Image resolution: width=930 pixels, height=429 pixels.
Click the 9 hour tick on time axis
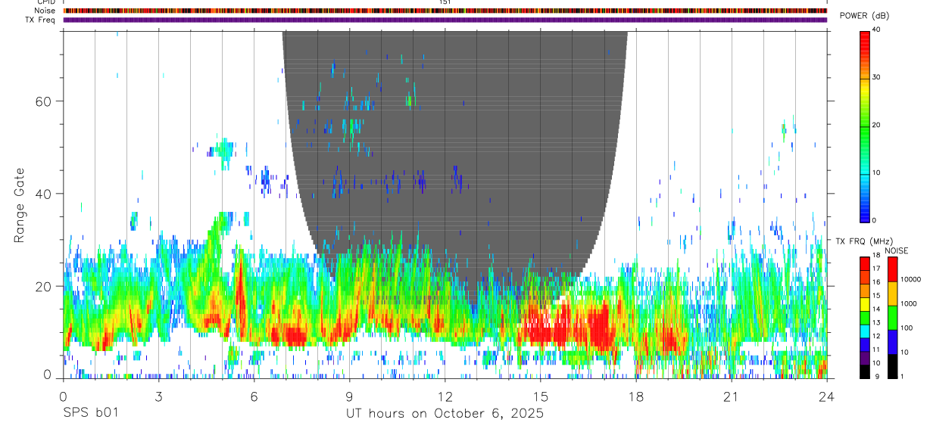point(349,396)
